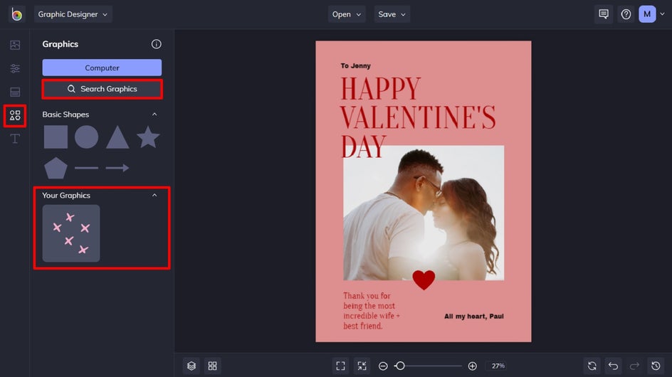Select the red heart on the card
The width and height of the screenshot is (672, 377).
424,280
